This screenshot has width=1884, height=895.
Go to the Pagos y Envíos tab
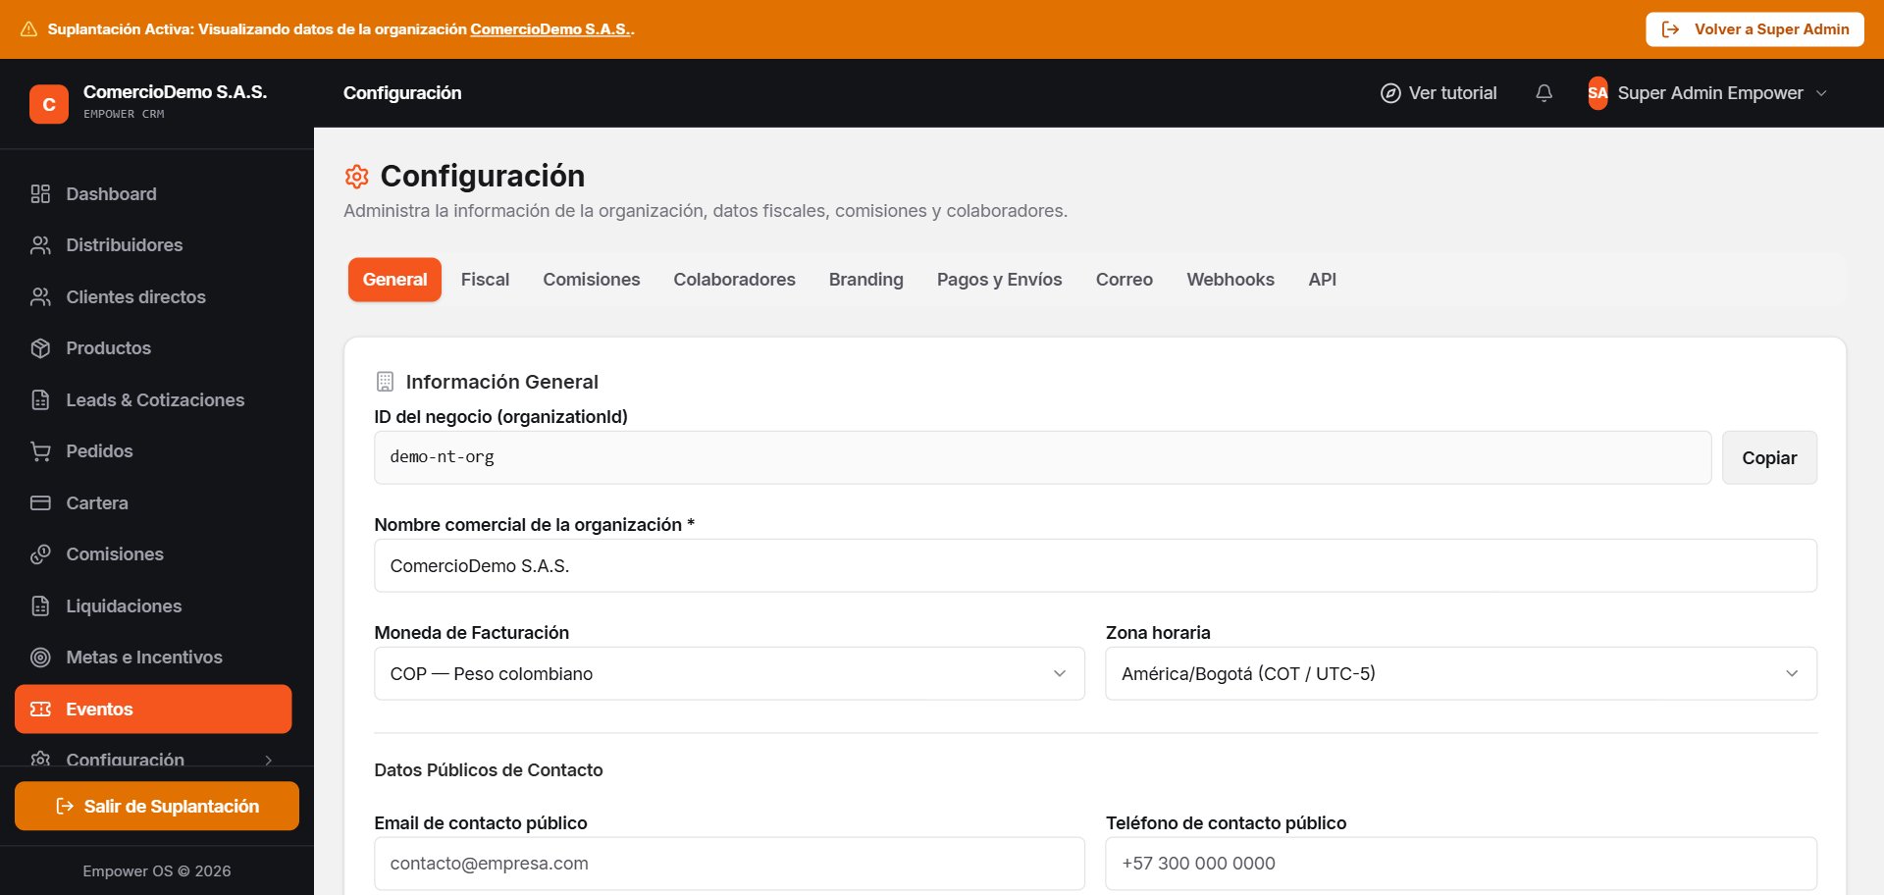click(x=999, y=280)
